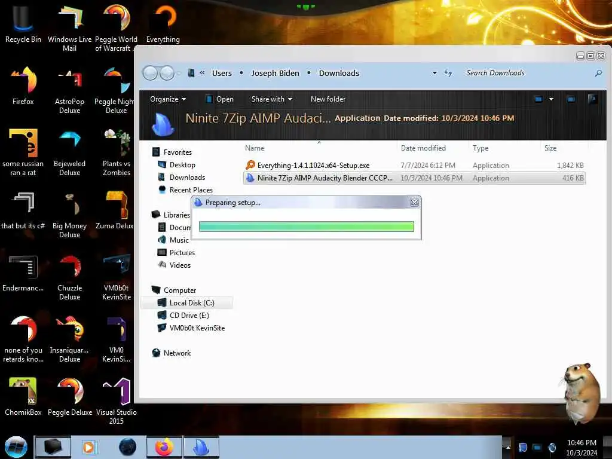The image size is (612, 459).
Task: Expand breadcrumb chevron before Users
Action: (202, 72)
